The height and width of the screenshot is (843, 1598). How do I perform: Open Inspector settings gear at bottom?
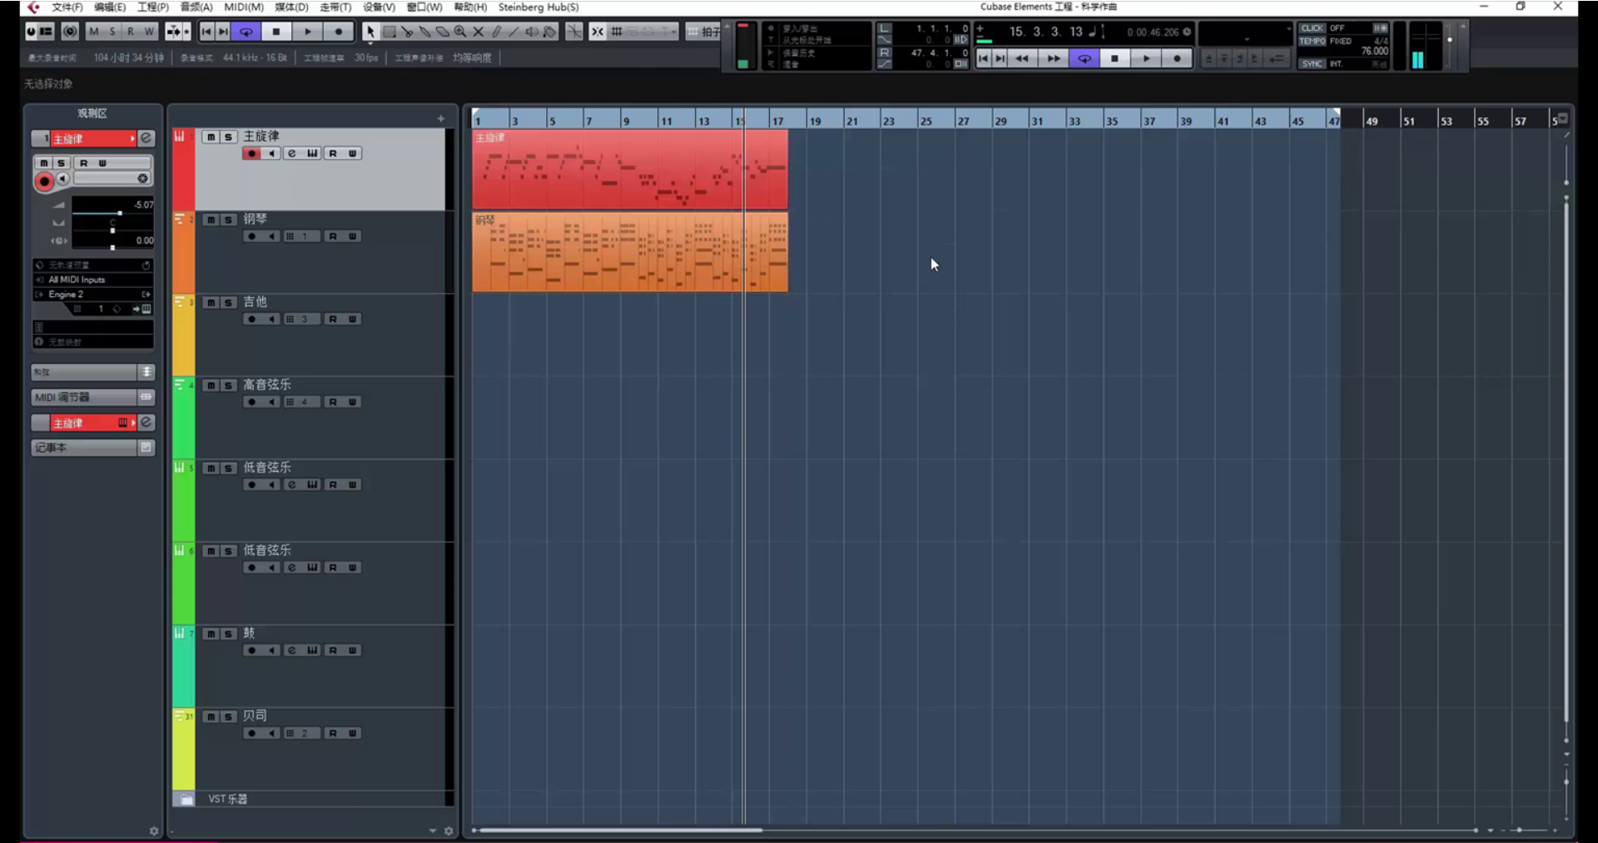pyautogui.click(x=154, y=831)
